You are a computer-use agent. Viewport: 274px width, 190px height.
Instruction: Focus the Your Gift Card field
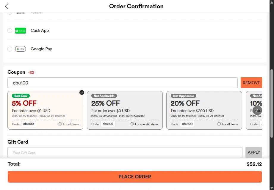coord(125,153)
